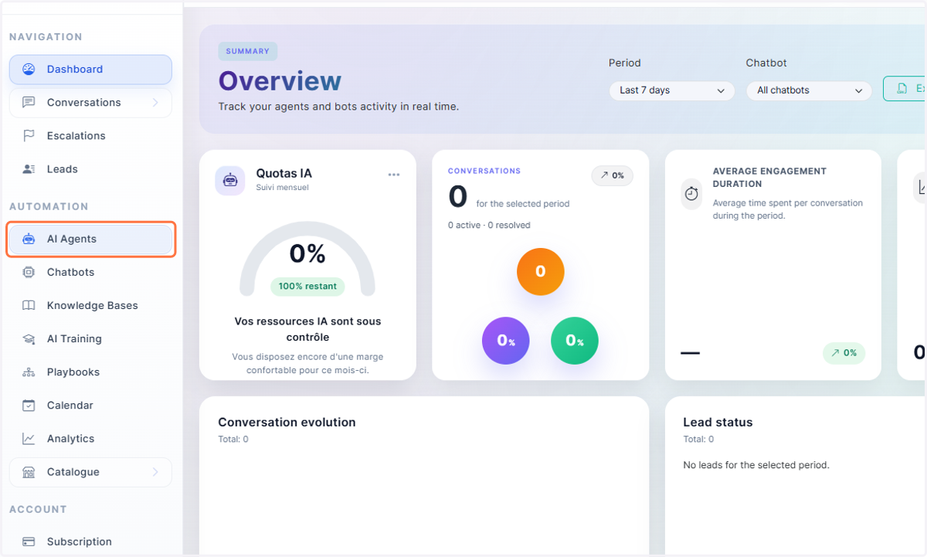Click the Knowledge Bases book icon

click(x=29, y=305)
